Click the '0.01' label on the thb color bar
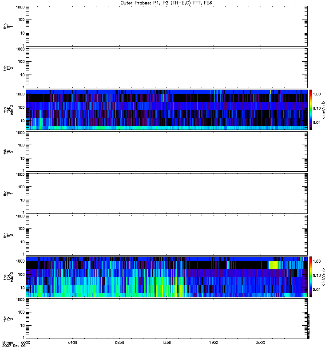 pyautogui.click(x=317, y=123)
